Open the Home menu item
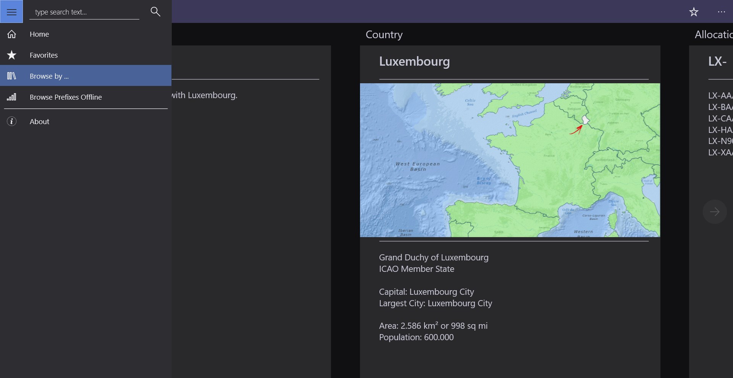The width and height of the screenshot is (733, 378). point(39,34)
